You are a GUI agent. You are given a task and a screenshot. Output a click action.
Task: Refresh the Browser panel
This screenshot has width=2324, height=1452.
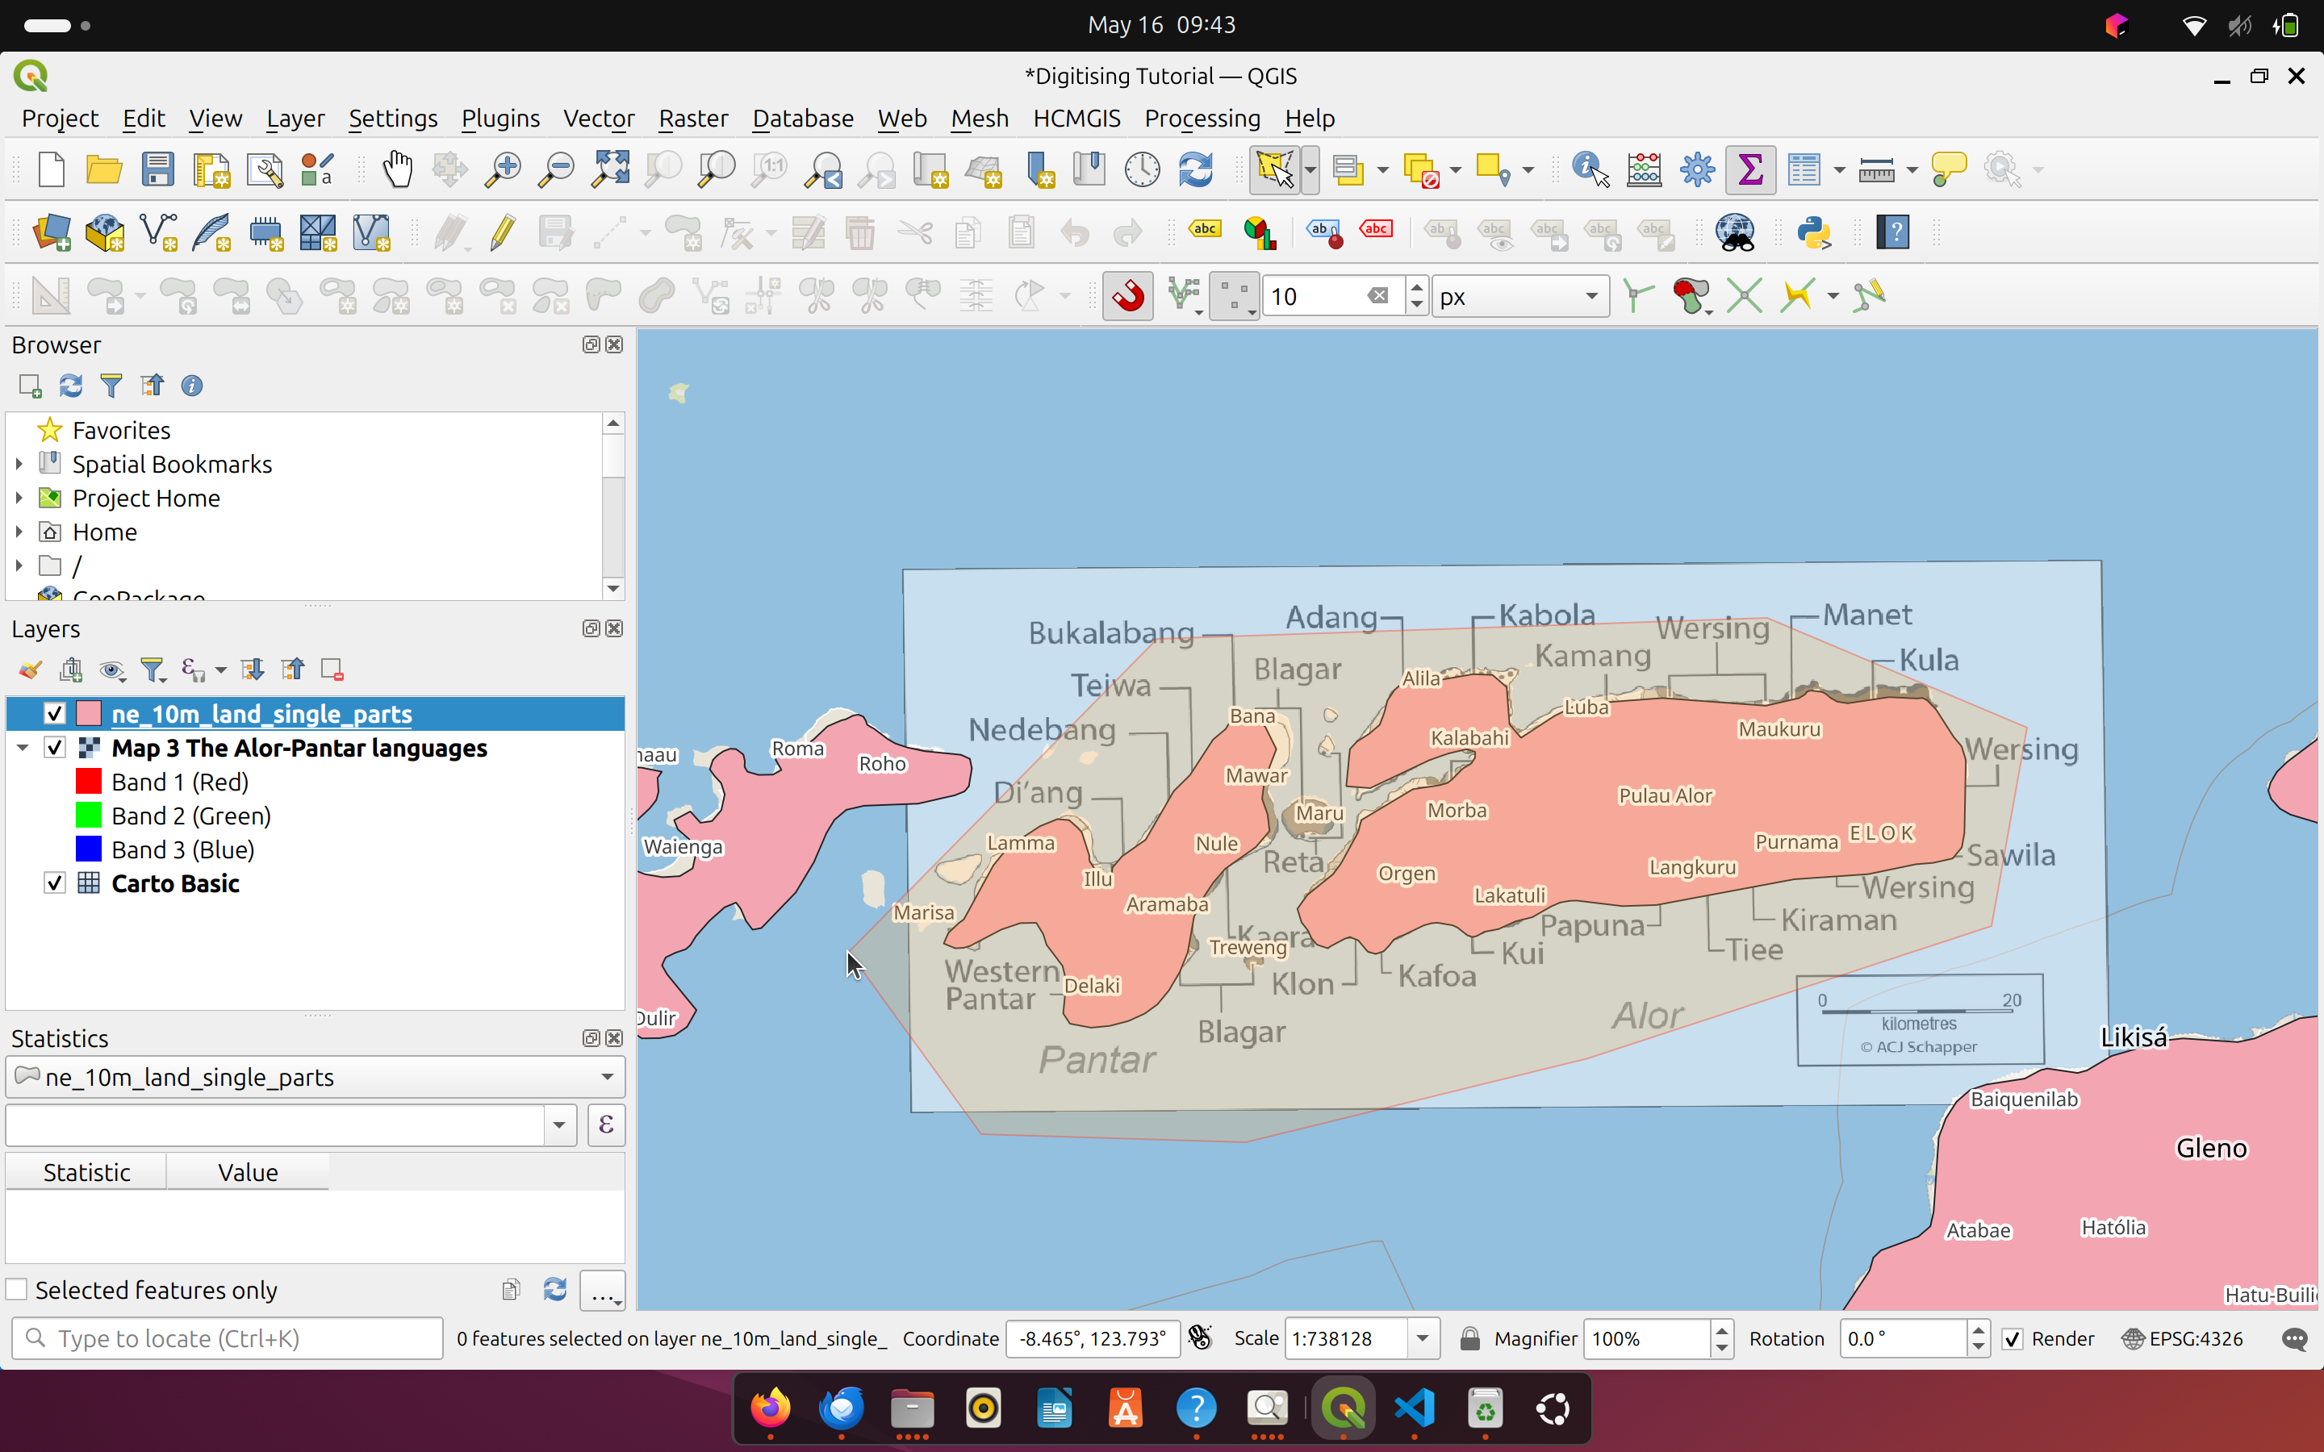[x=70, y=385]
